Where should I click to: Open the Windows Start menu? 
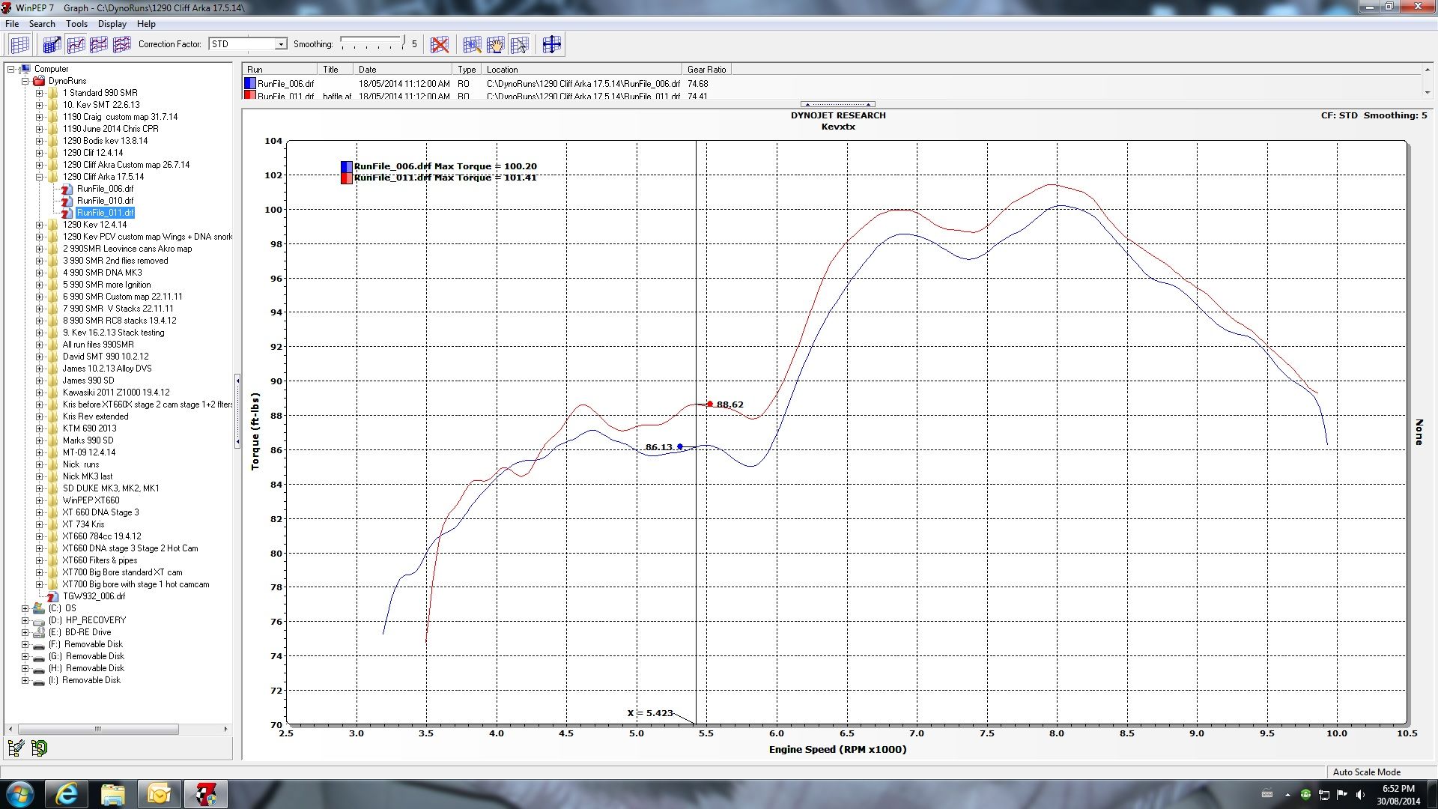tap(19, 793)
